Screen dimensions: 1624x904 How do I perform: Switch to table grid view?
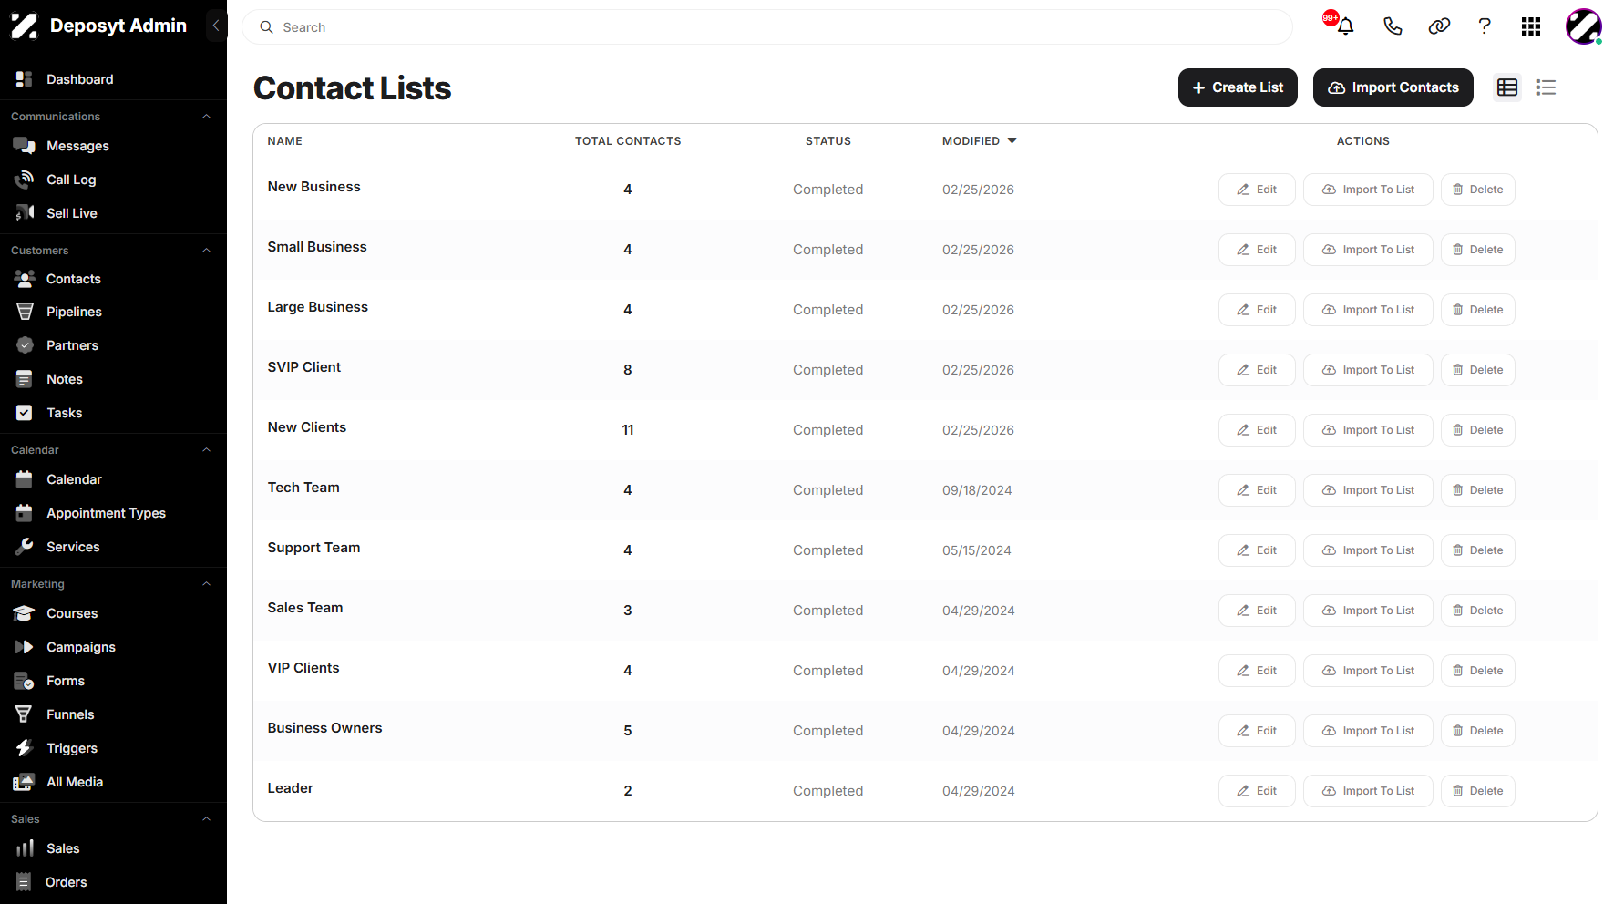[1507, 87]
